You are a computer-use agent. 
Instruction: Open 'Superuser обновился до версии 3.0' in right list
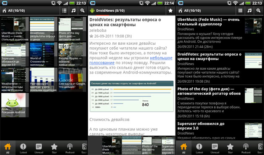201,126
